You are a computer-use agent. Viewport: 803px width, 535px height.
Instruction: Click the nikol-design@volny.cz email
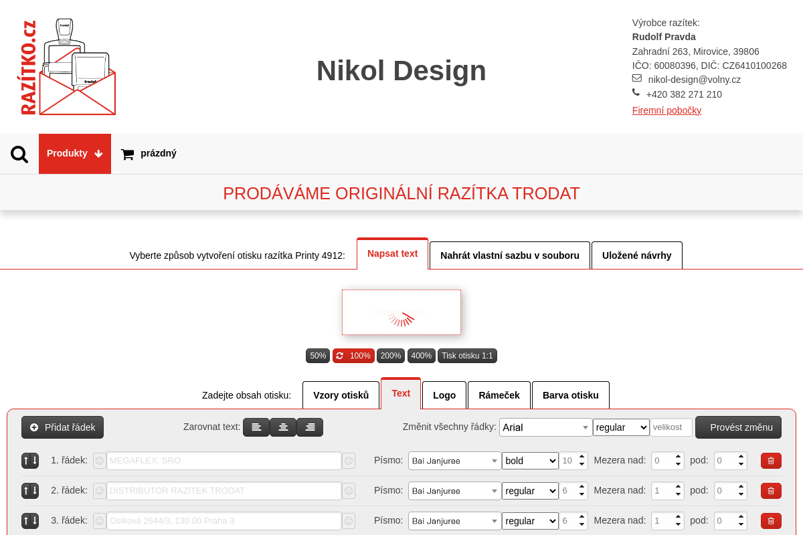point(695,80)
